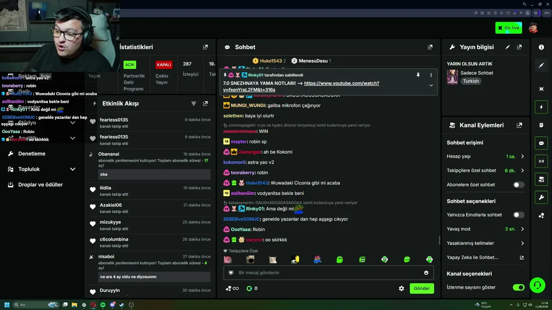552x310 pixels.
Task: Click the KAPALI multi-stream badge
Action: [x=164, y=65]
